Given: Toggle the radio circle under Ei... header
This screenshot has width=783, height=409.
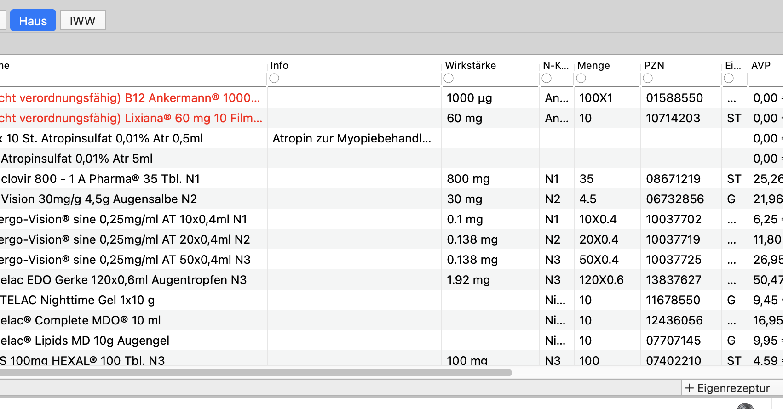Looking at the screenshot, I should pos(729,78).
